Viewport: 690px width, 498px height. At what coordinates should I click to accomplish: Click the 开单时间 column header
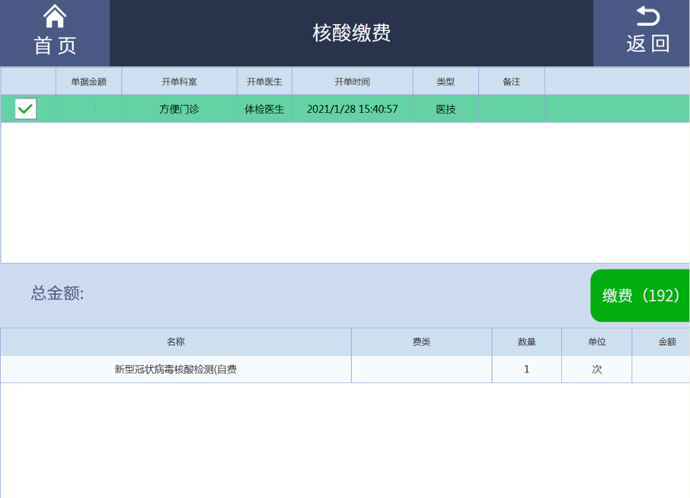coord(352,82)
